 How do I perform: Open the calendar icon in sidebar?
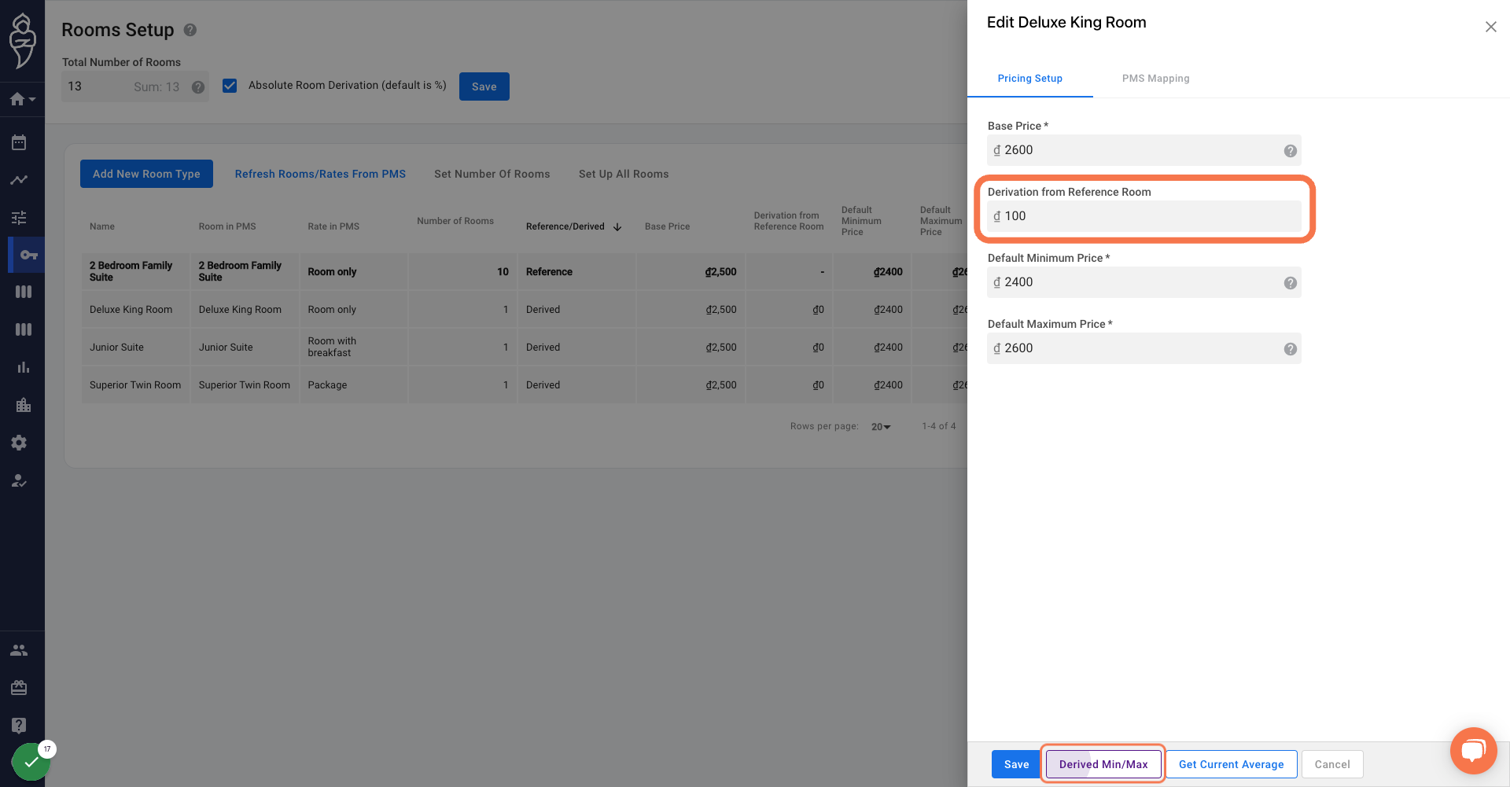19,142
